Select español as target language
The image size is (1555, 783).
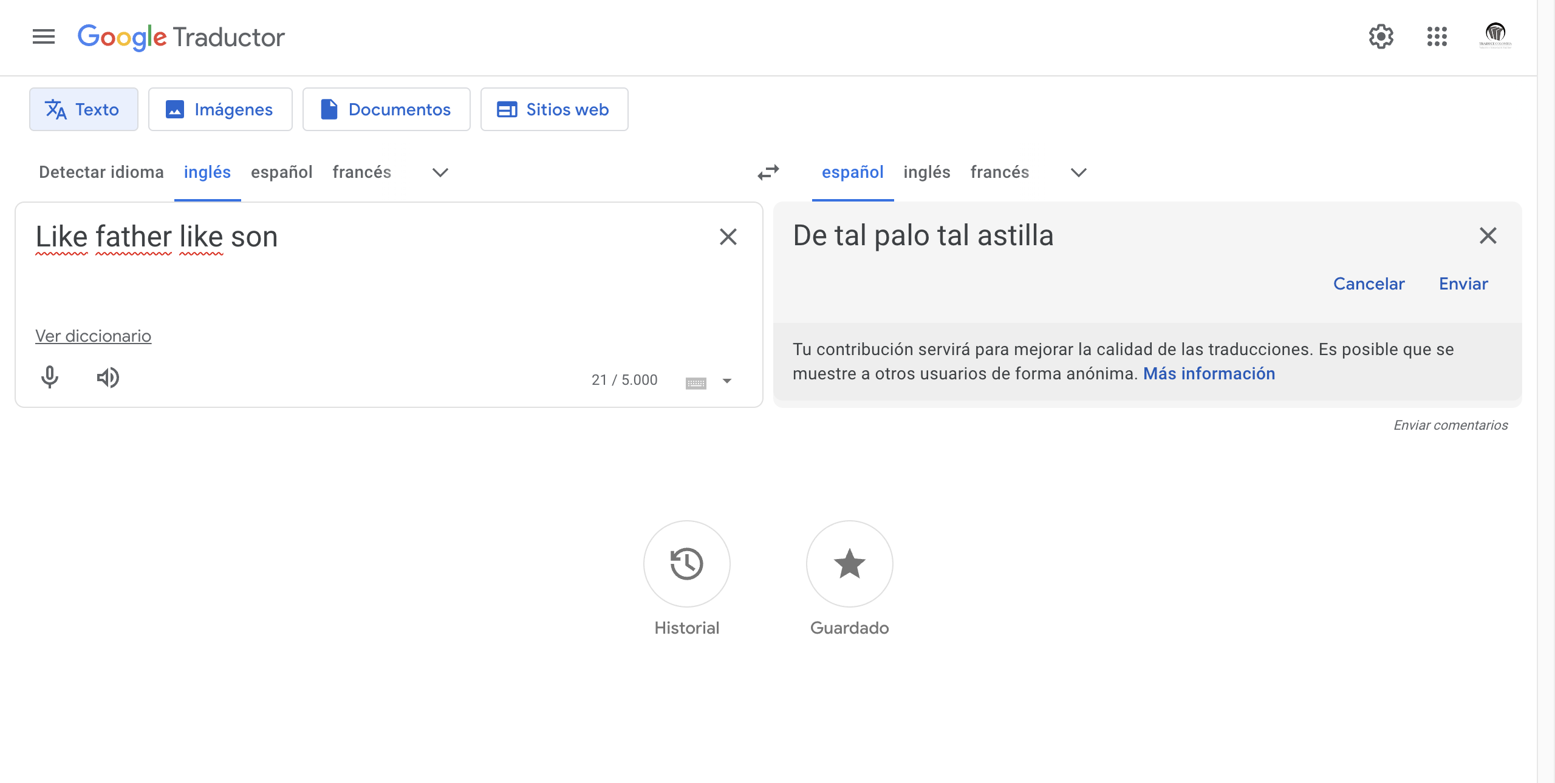pyautogui.click(x=853, y=172)
